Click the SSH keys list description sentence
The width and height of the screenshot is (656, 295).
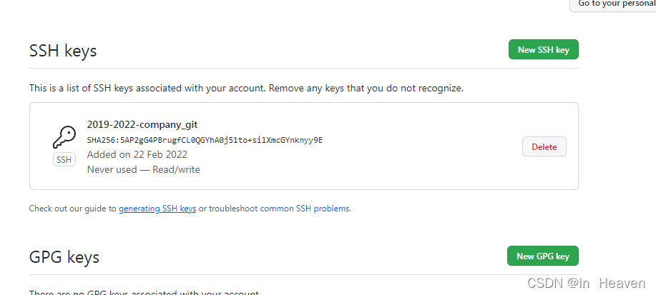246,89
